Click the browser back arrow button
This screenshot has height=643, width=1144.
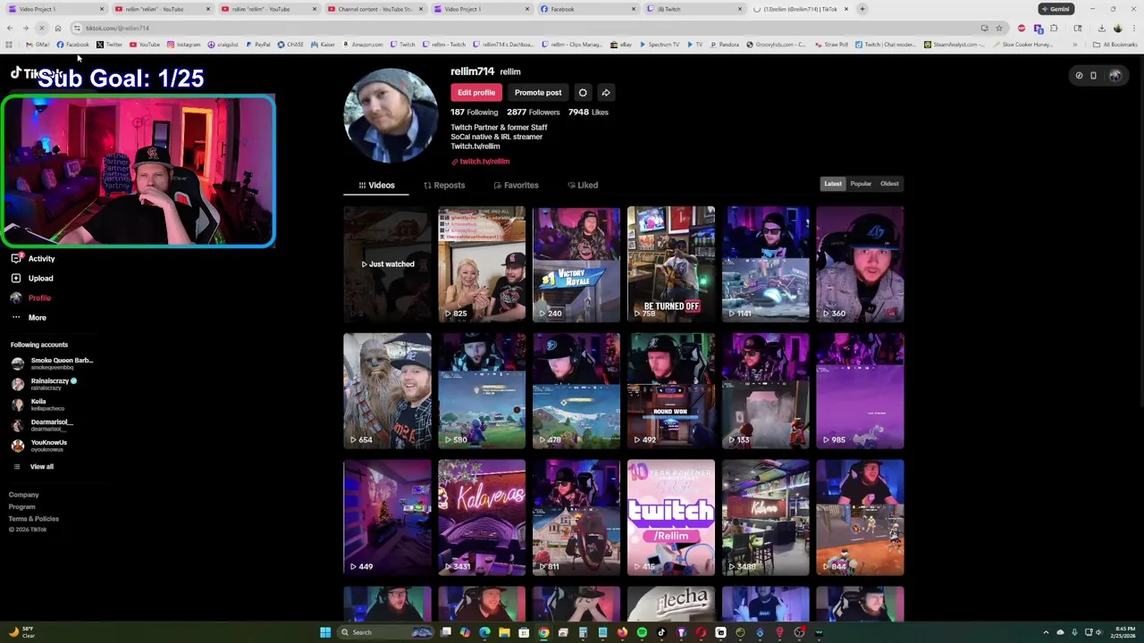pyautogui.click(x=9, y=28)
